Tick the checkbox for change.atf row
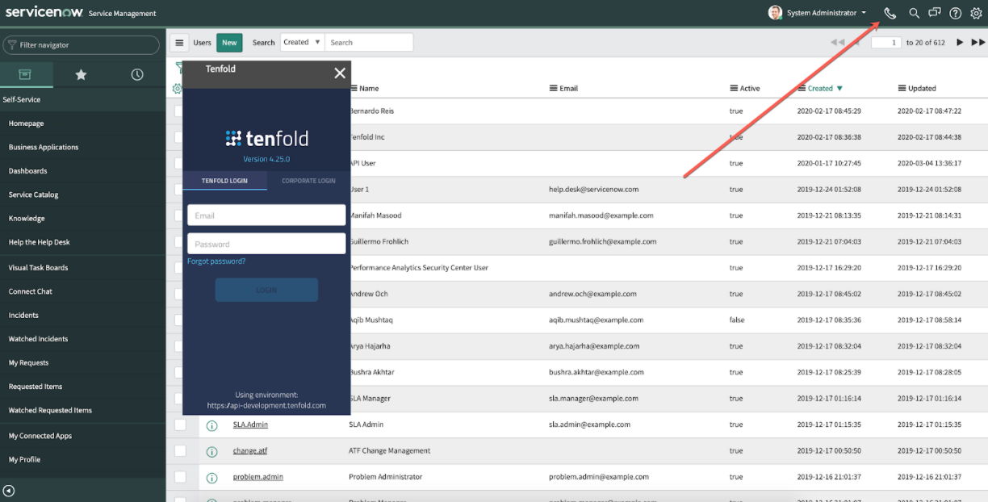 click(x=180, y=450)
